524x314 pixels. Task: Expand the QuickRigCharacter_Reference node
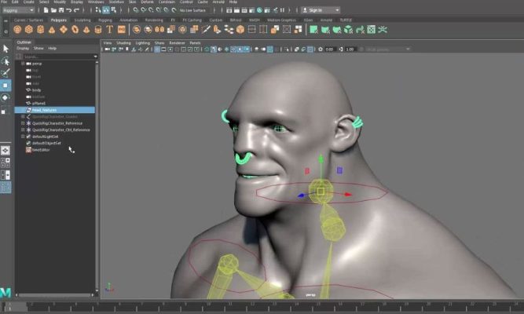coord(23,123)
